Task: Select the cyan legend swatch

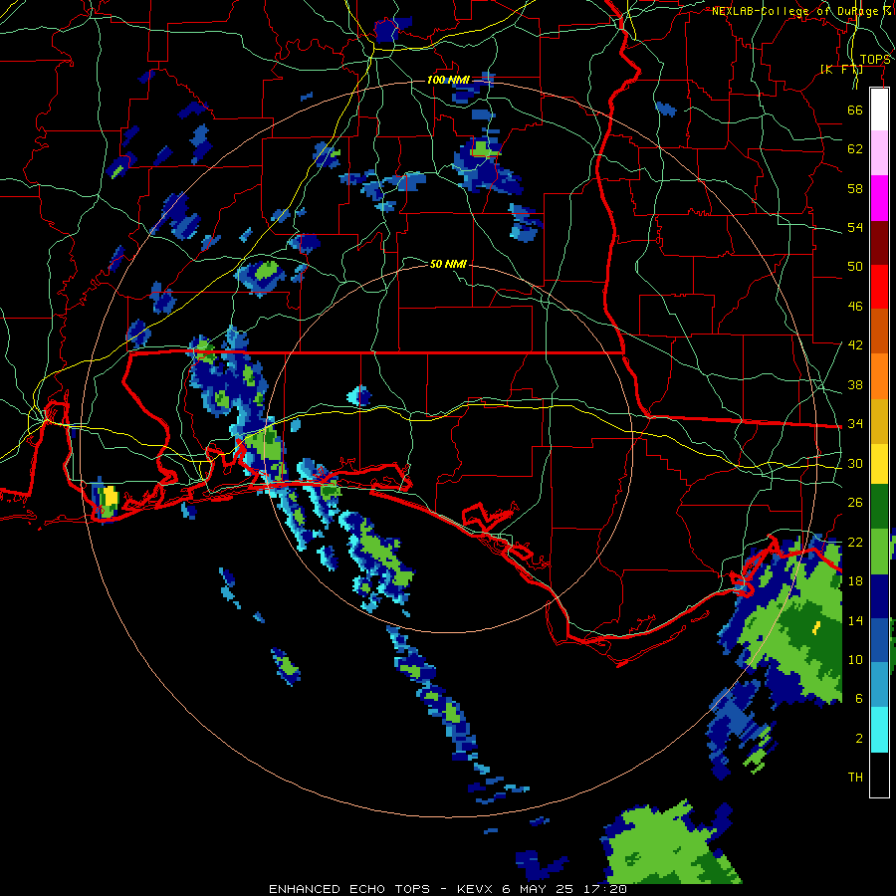Action: click(879, 730)
